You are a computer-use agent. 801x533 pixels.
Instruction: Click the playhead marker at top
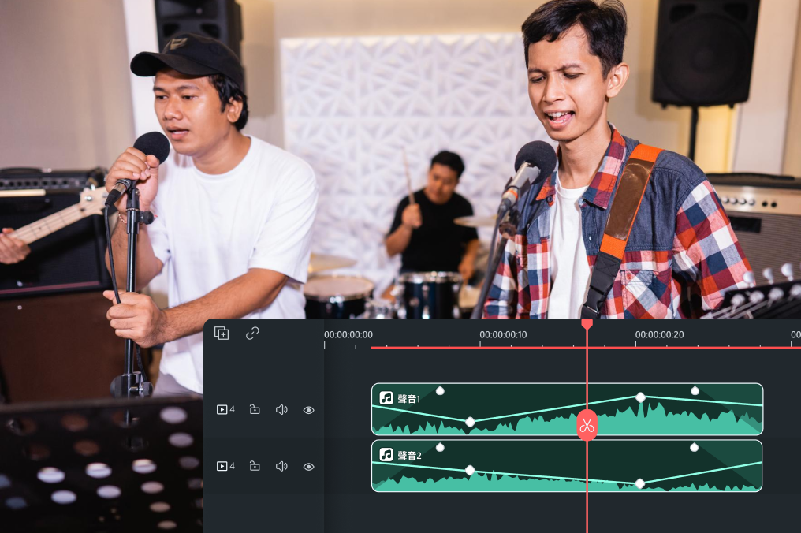click(587, 323)
